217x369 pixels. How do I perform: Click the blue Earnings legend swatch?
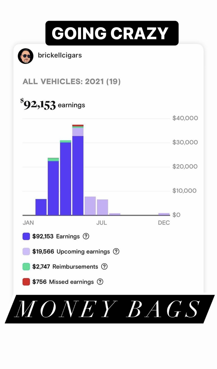pos(26,236)
